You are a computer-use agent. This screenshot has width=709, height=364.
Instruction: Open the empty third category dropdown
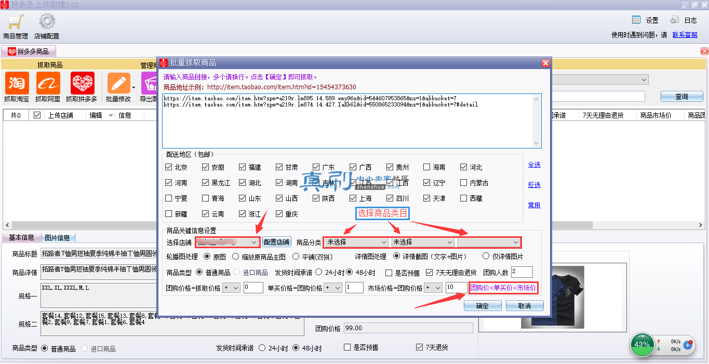[x=489, y=242]
